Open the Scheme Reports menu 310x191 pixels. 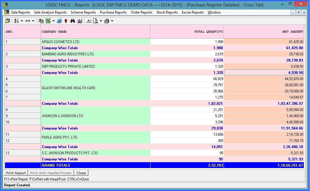coord(83,12)
